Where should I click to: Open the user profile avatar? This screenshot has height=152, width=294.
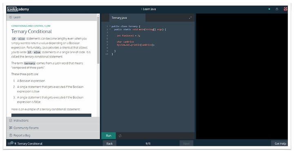(285, 9)
